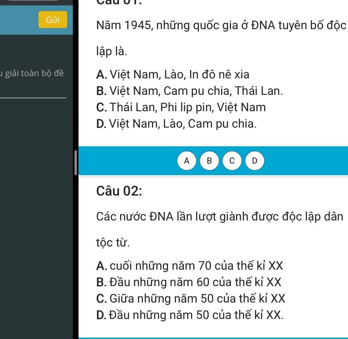Click option 'Việt Nam, Lào, In đô nê xia'
The height and width of the screenshot is (339, 348).
click(173, 74)
